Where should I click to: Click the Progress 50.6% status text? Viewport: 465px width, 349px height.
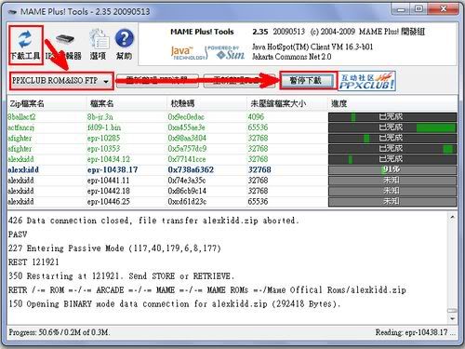pyautogui.click(x=59, y=332)
